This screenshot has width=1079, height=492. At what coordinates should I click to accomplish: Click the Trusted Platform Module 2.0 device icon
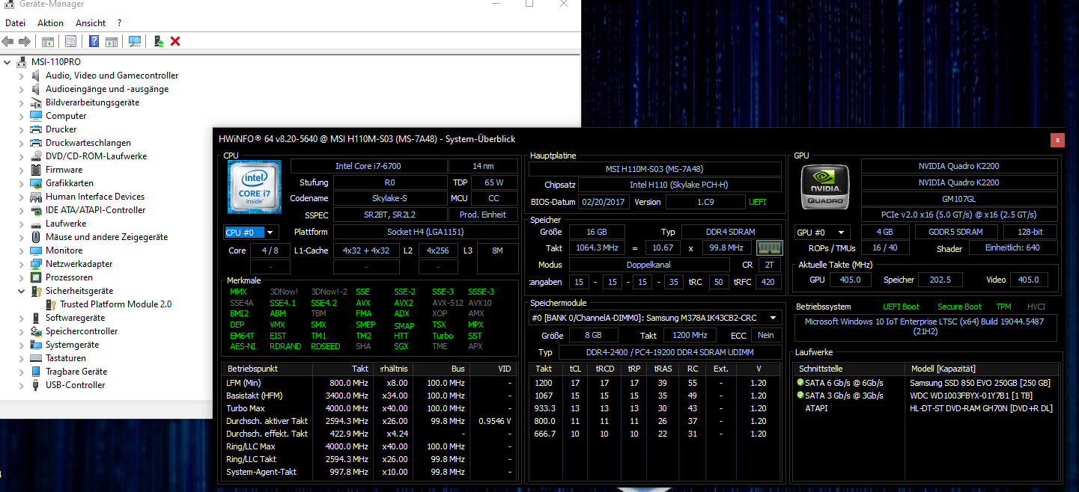(x=51, y=304)
